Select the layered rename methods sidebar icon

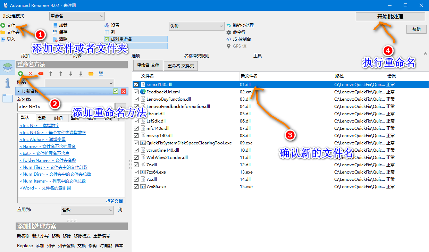pos(7,68)
